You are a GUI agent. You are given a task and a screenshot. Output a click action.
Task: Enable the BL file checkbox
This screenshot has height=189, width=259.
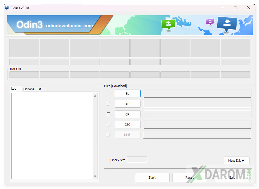[108, 94]
